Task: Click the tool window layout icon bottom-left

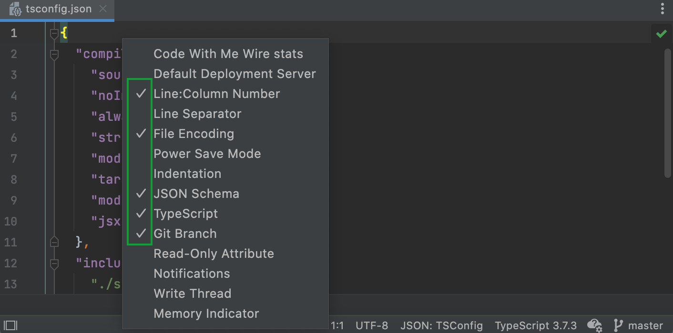Action: tap(10, 325)
